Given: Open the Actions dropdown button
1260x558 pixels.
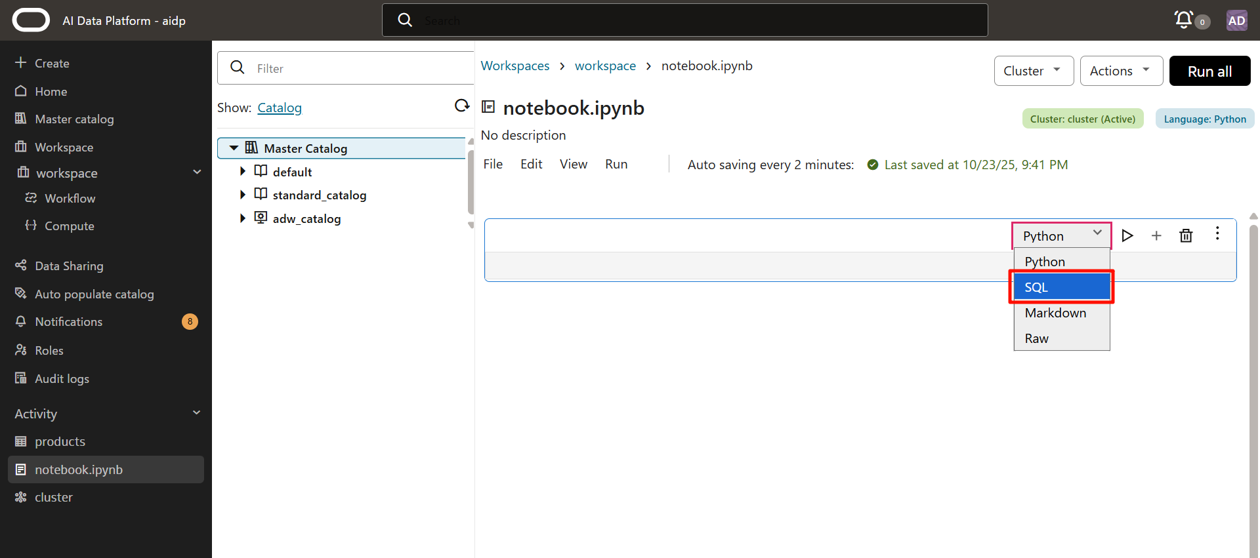Looking at the screenshot, I should tap(1122, 71).
